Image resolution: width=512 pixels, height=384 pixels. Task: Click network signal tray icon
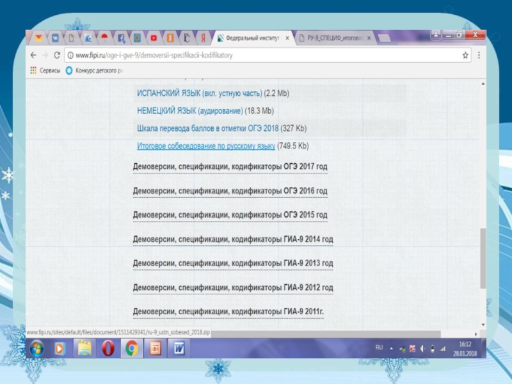(x=443, y=349)
